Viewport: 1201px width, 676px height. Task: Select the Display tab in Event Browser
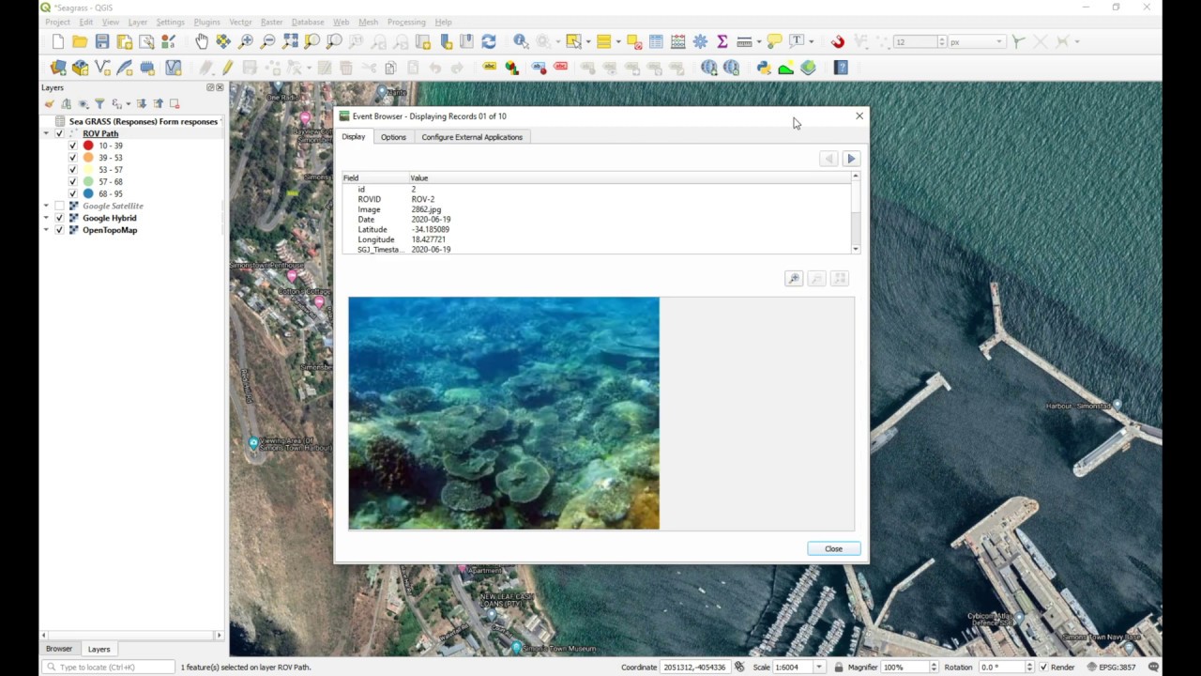(x=353, y=137)
